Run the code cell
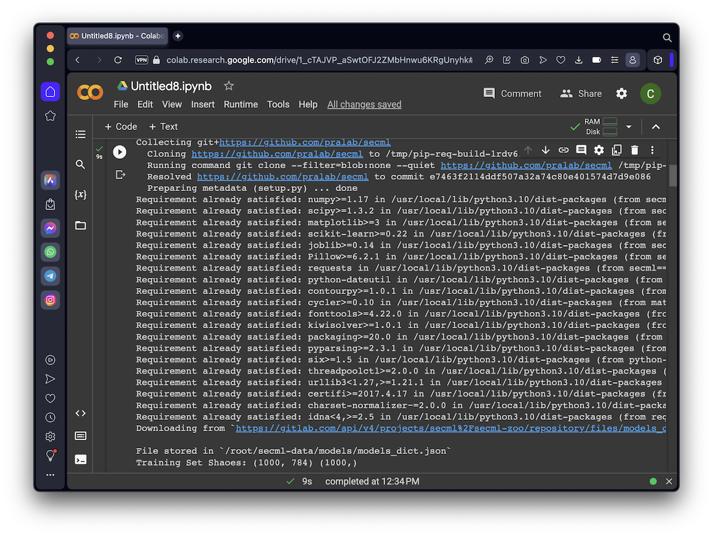This screenshot has width=713, height=536. tap(120, 152)
